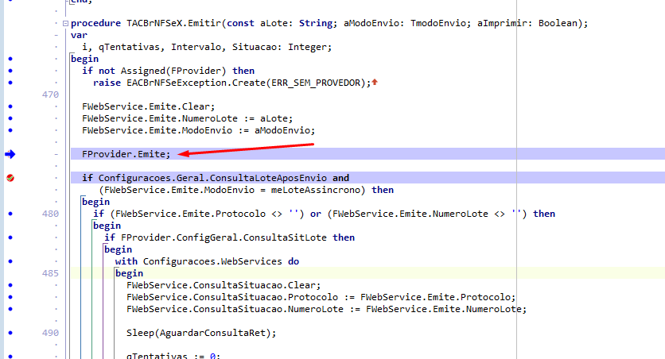Click 'Configuracoes.WebServices' in with statement

212,261
